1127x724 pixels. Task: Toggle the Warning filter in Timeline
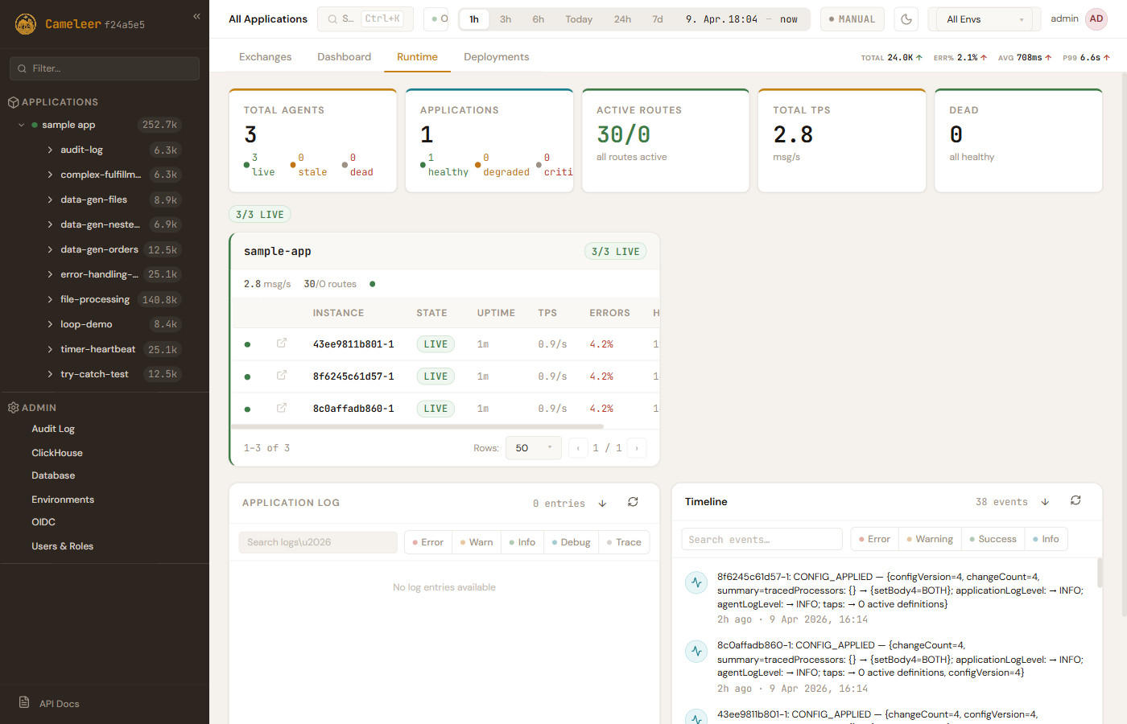click(929, 539)
